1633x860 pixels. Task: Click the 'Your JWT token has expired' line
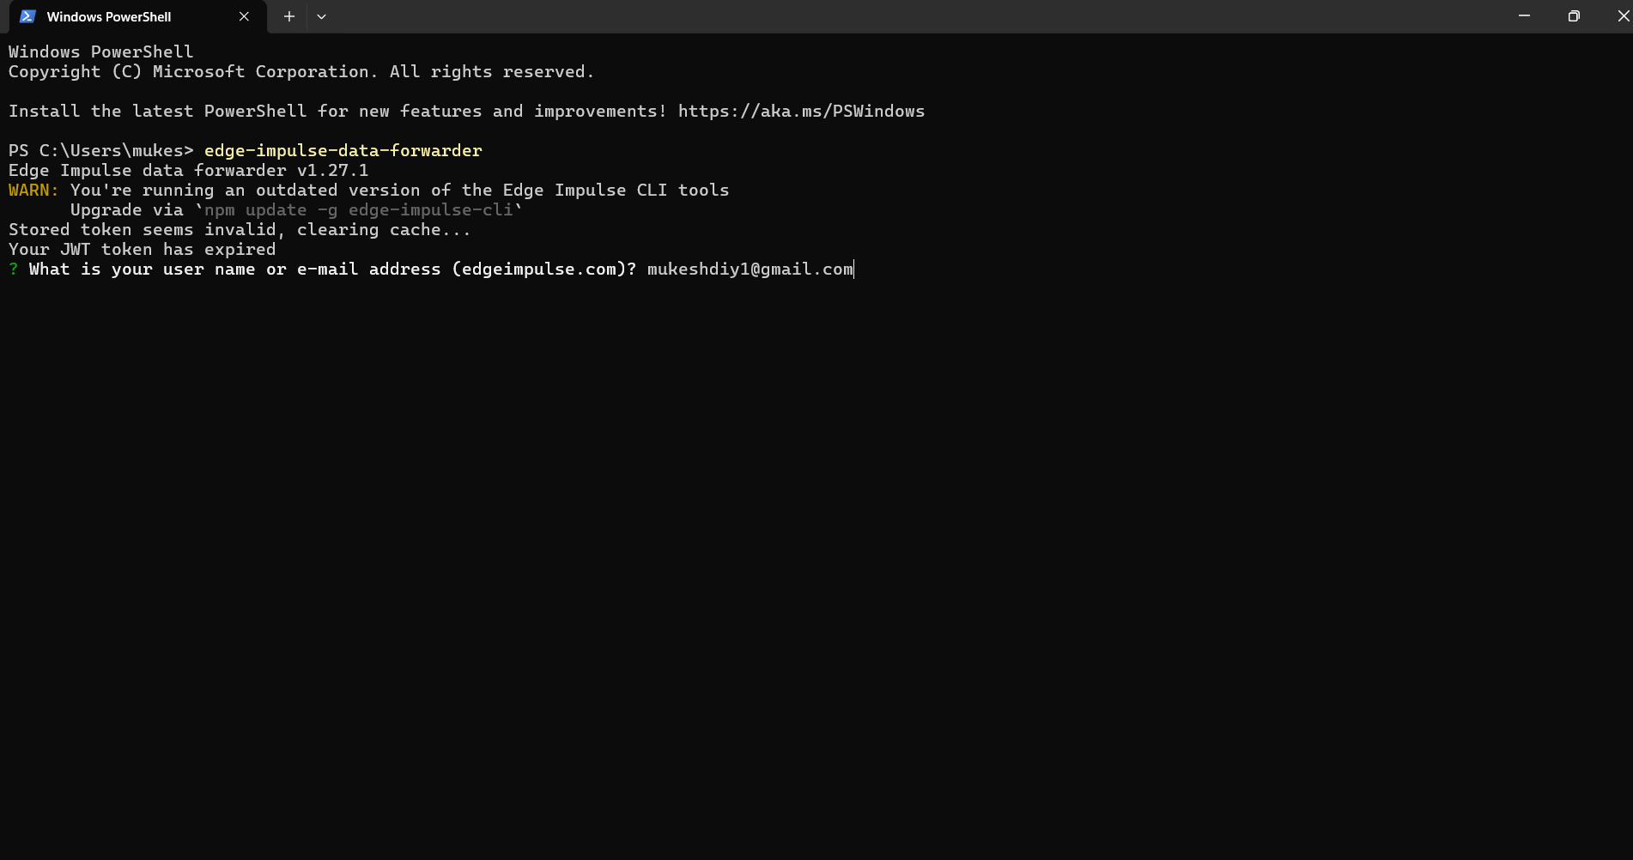pos(142,250)
